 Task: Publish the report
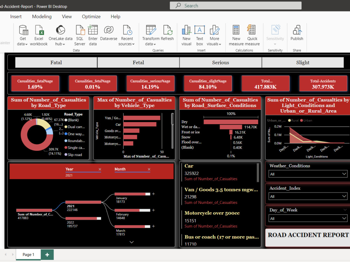[x=297, y=33]
